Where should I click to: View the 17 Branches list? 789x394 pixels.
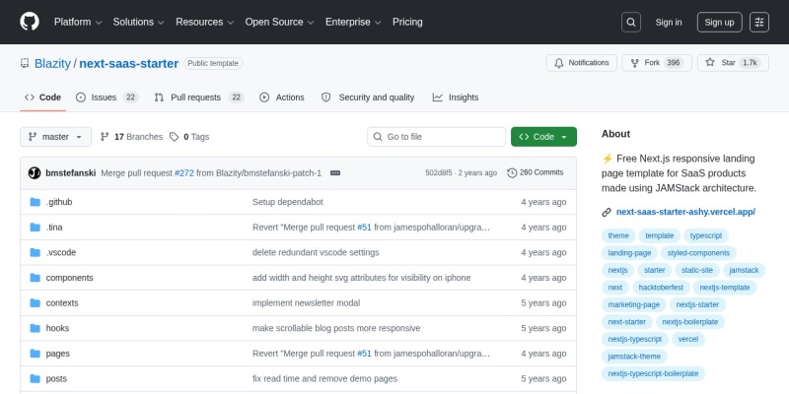click(132, 137)
